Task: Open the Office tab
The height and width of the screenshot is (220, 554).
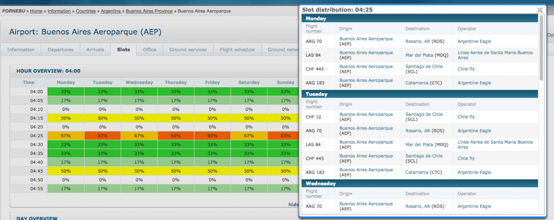Action: point(150,50)
